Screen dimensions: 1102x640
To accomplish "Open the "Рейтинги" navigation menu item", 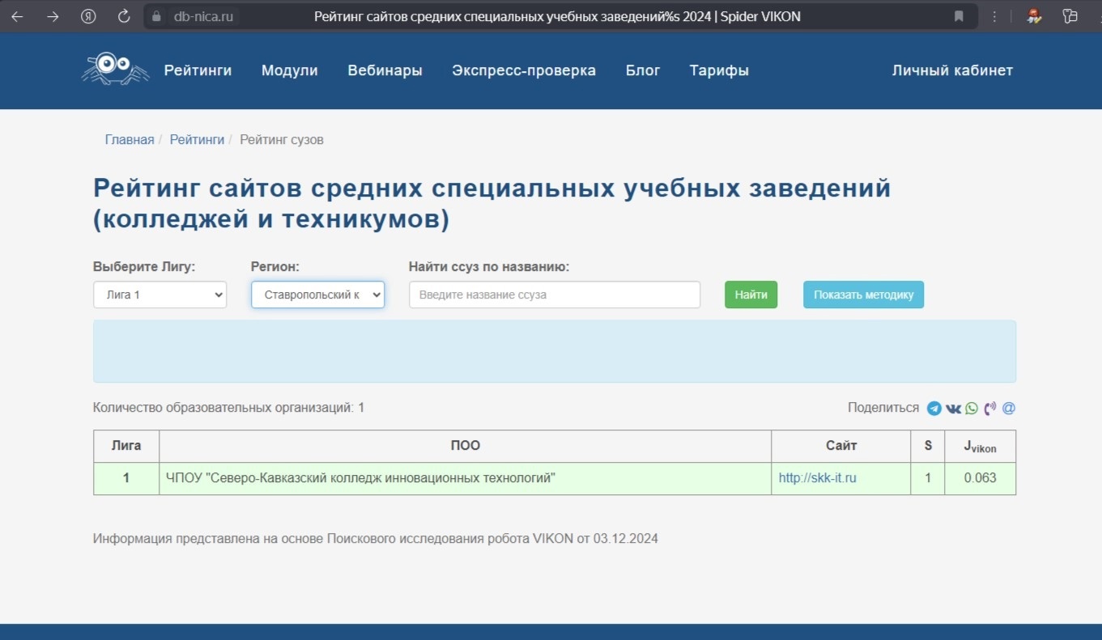I will (198, 70).
